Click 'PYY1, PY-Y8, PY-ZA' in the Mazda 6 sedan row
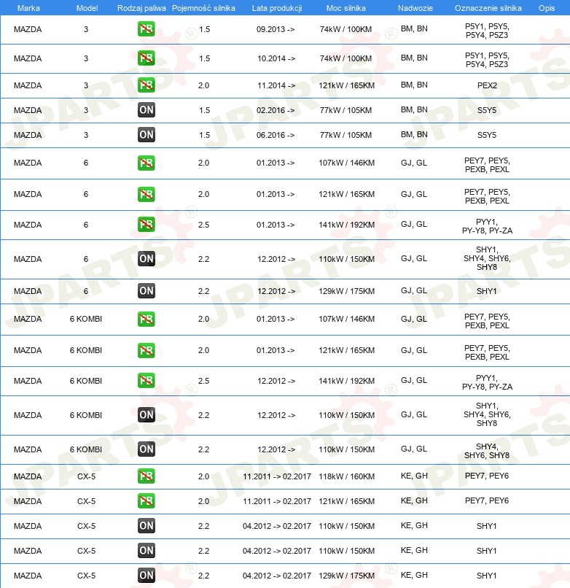This screenshot has height=588, width=570. [487, 226]
